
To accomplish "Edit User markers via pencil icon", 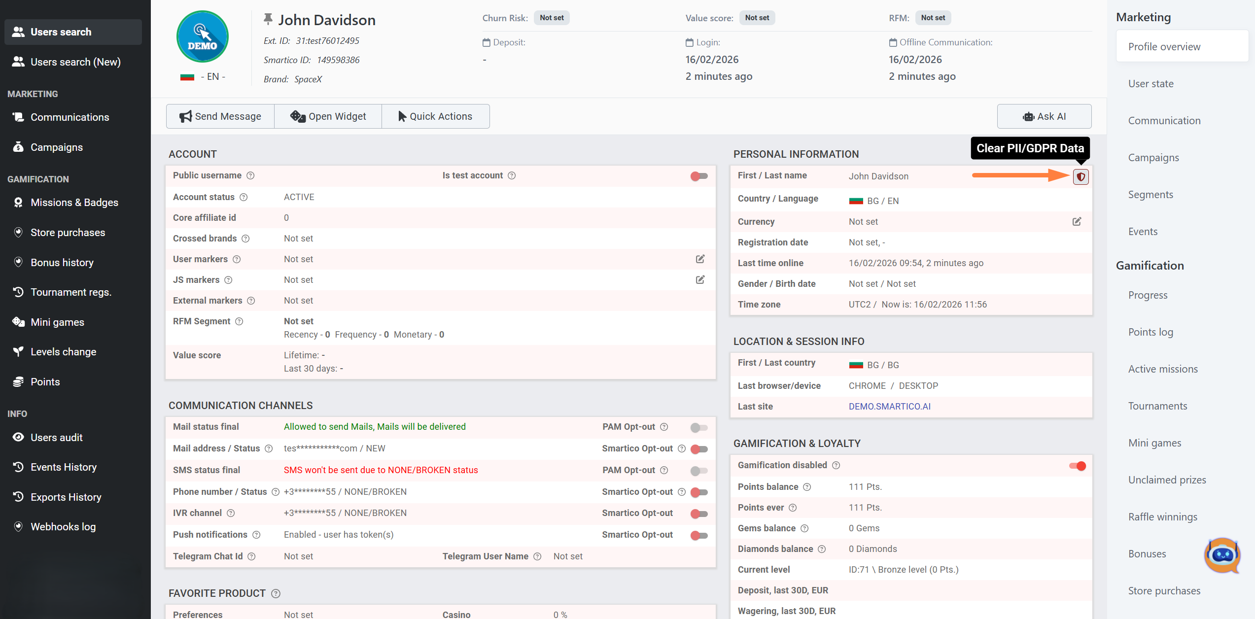I will click(700, 259).
